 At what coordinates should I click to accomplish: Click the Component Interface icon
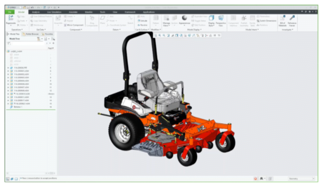[x=233, y=18]
